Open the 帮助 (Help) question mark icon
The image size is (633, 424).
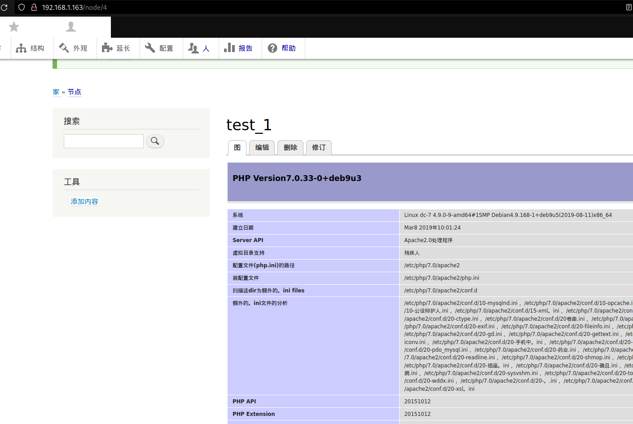coord(273,48)
